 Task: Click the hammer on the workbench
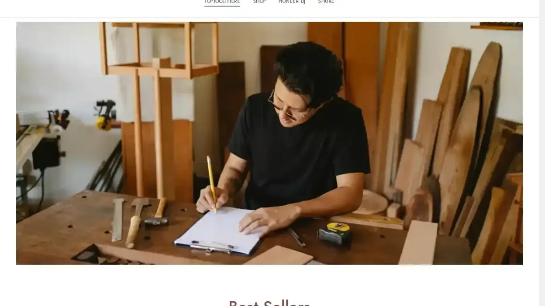[x=156, y=213]
